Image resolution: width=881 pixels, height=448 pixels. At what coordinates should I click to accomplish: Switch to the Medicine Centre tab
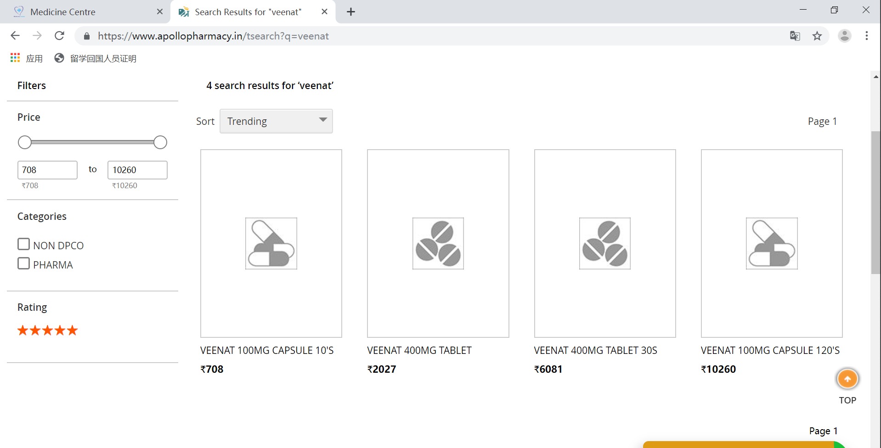85,12
